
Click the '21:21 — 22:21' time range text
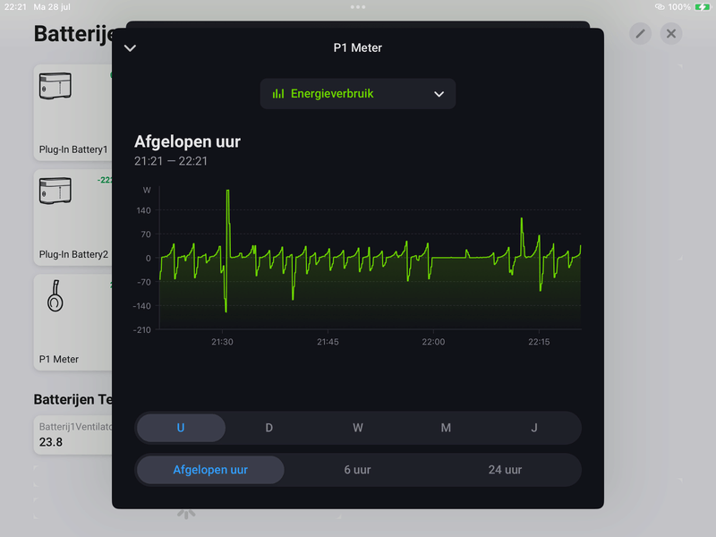171,161
